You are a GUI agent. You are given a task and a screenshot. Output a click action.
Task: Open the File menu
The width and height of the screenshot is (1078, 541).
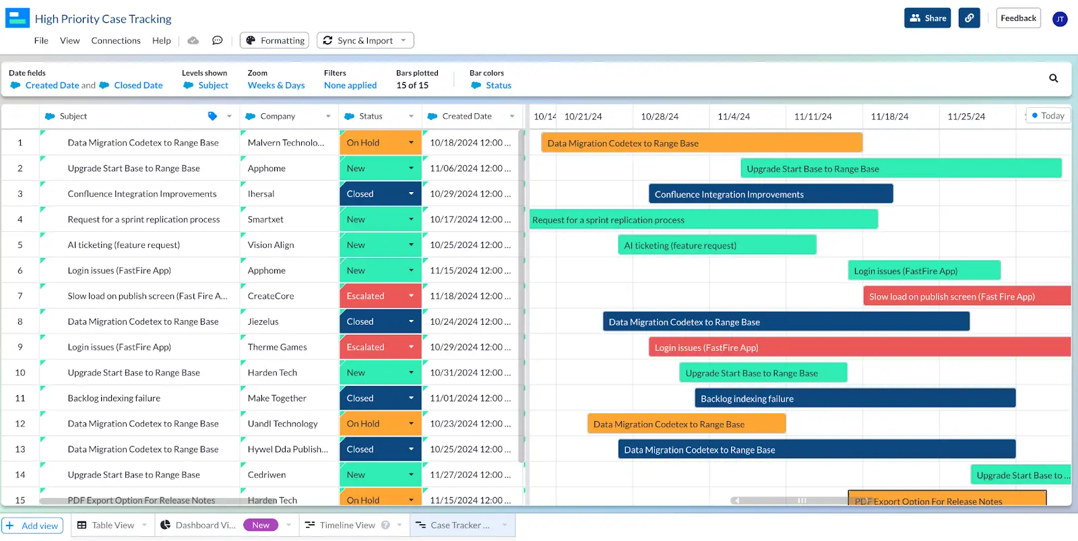[x=41, y=40]
